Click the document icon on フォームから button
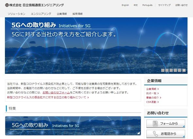The height and width of the screenshot is (139, 193). click(155, 124)
